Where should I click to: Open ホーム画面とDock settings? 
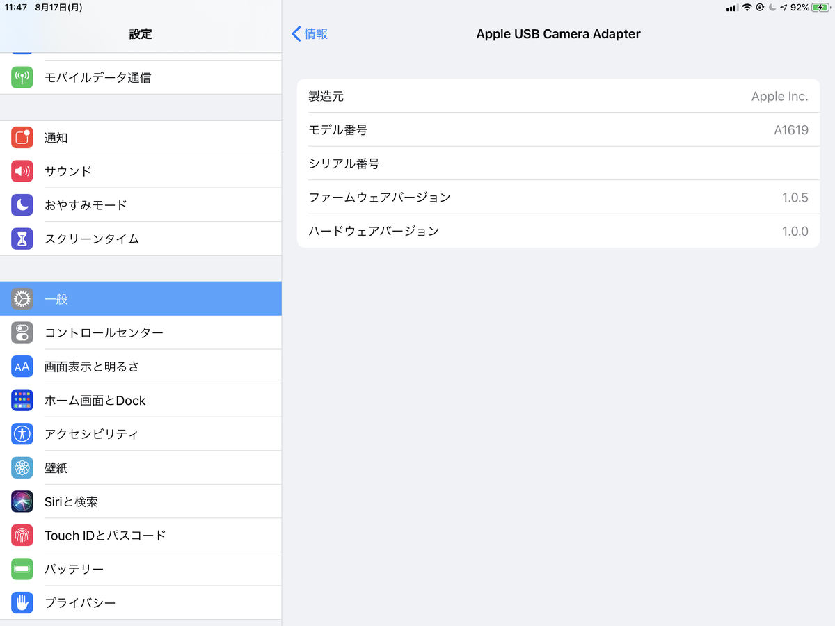(141, 400)
